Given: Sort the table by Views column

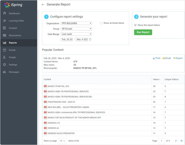Looking at the screenshot, I should (x=156, y=79).
